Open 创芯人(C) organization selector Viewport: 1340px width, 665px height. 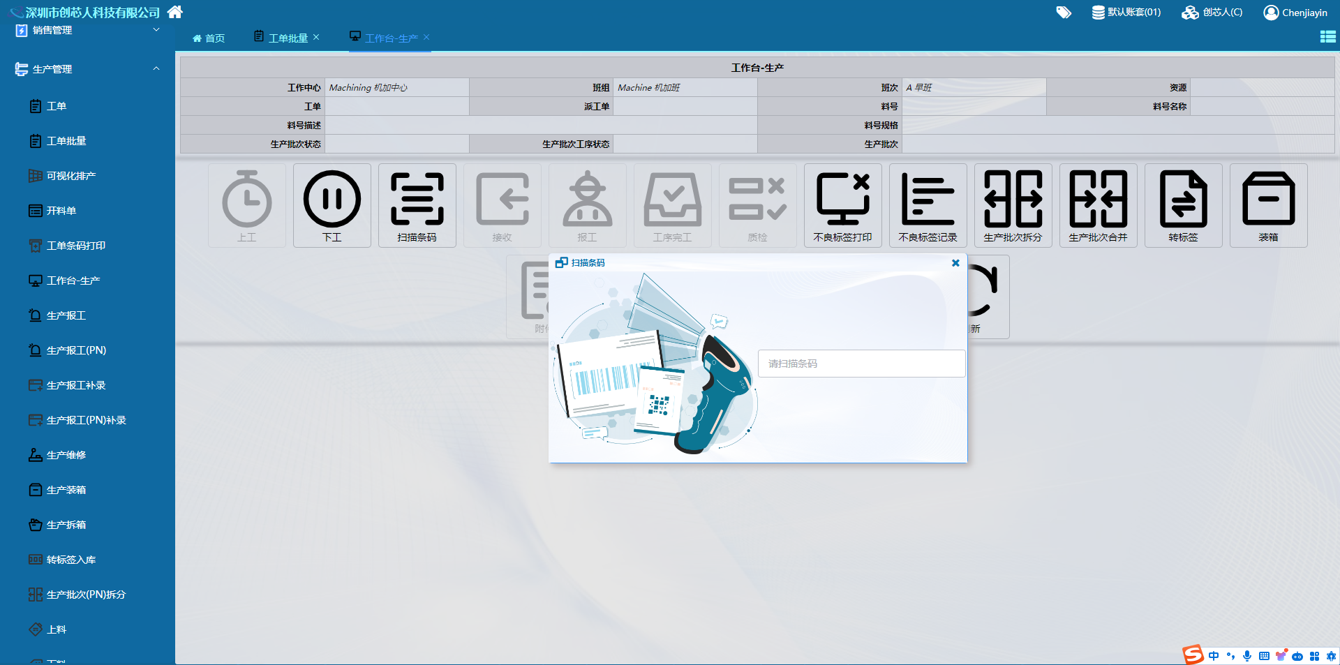[x=1212, y=12]
